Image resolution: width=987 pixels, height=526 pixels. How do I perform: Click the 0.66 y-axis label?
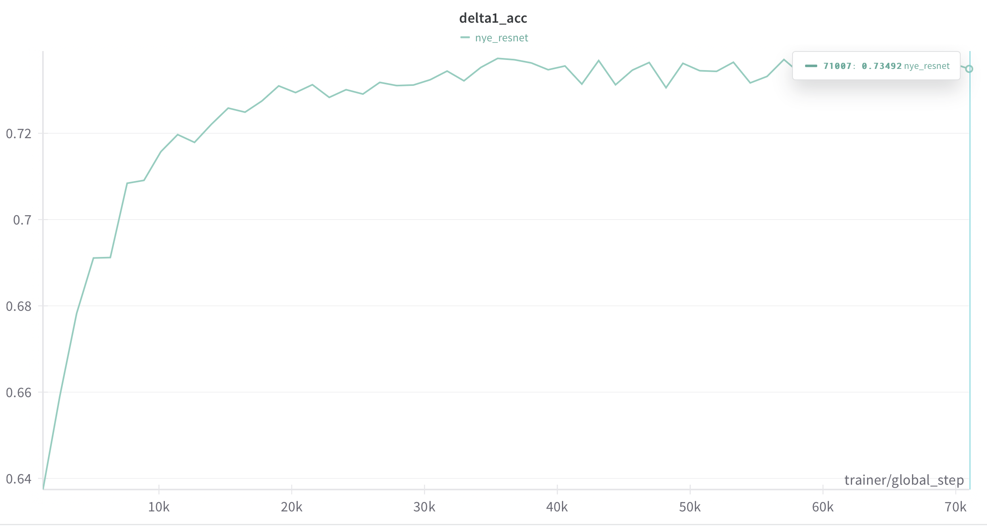(x=19, y=392)
